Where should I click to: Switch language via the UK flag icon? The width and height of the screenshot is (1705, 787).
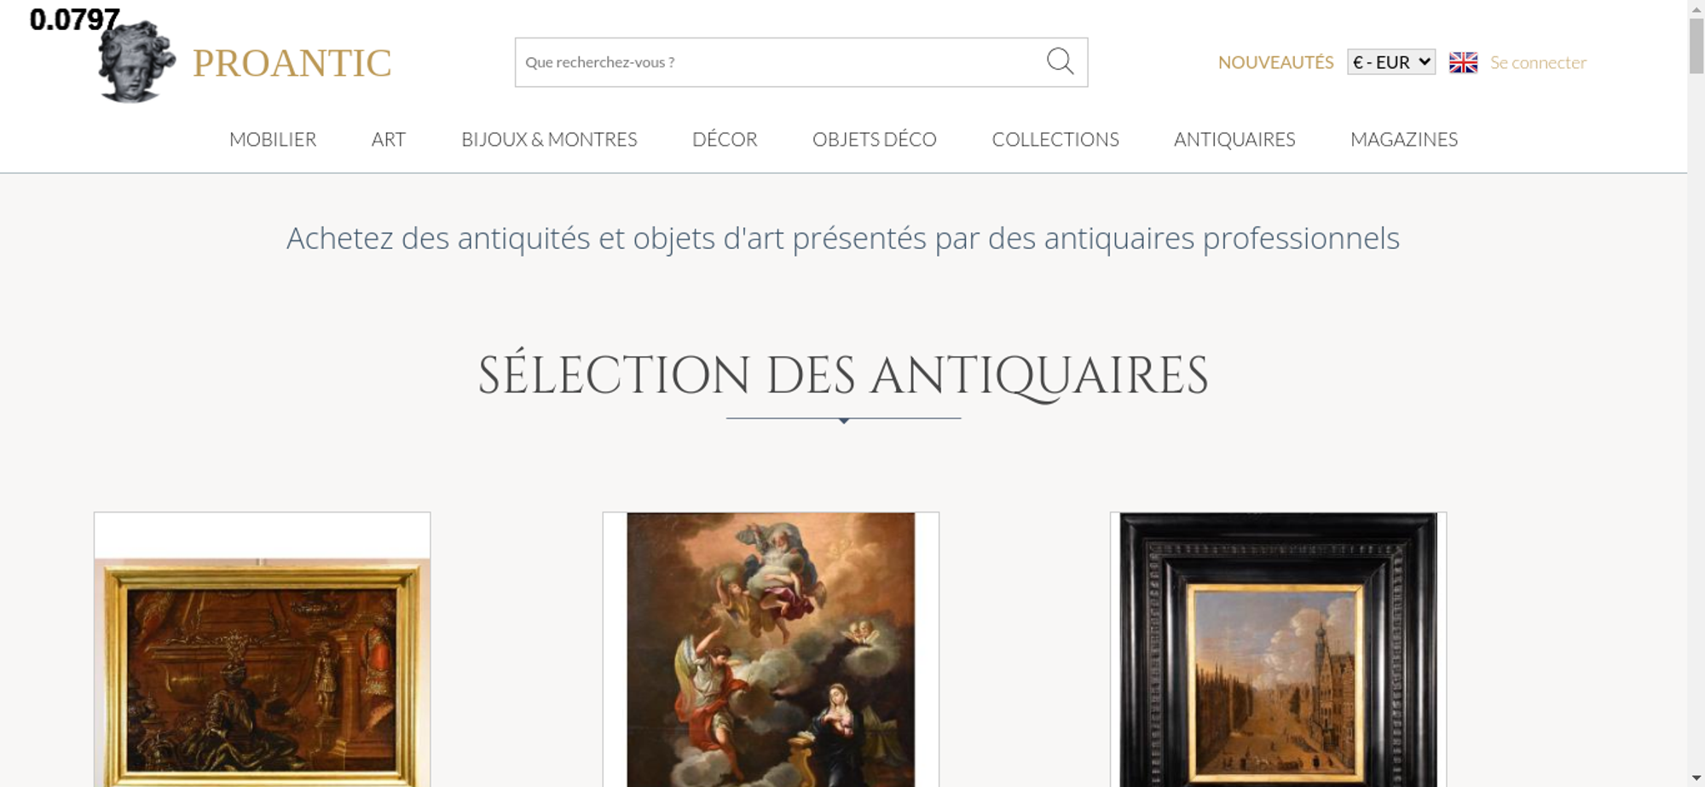[1463, 62]
